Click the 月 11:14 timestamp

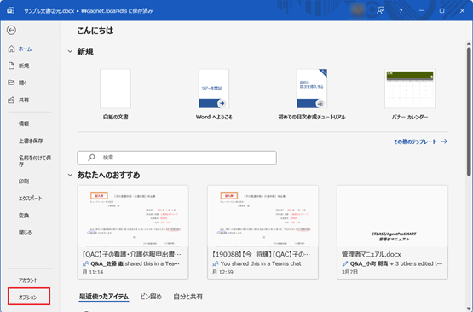click(93, 272)
